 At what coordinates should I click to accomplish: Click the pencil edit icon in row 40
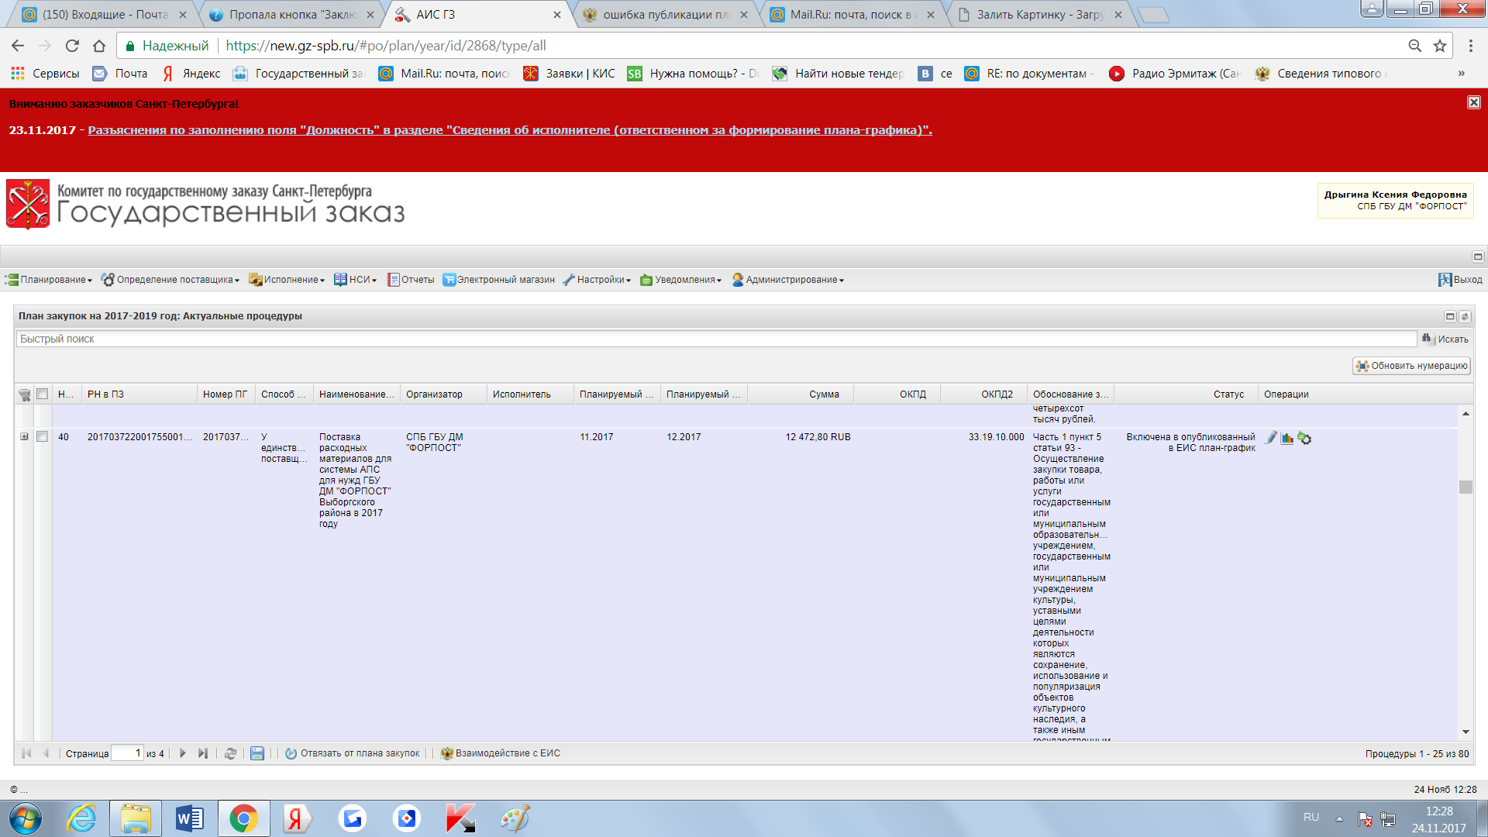pos(1271,438)
